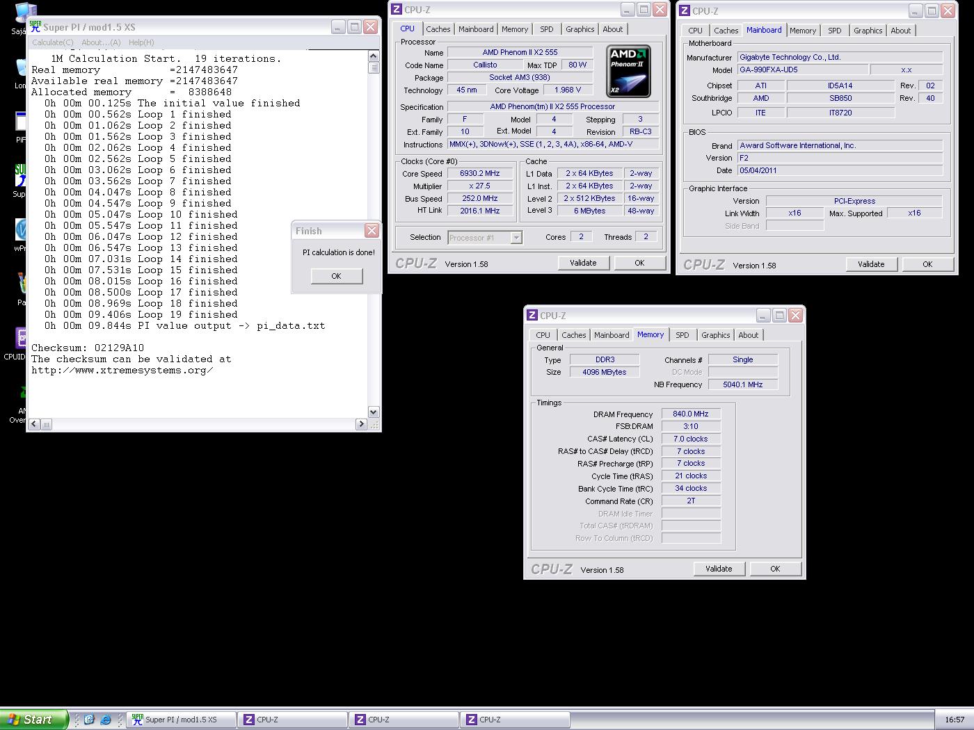Screen dimensions: 974x730
Task: Click Validate in the CPU window
Action: click(583, 263)
